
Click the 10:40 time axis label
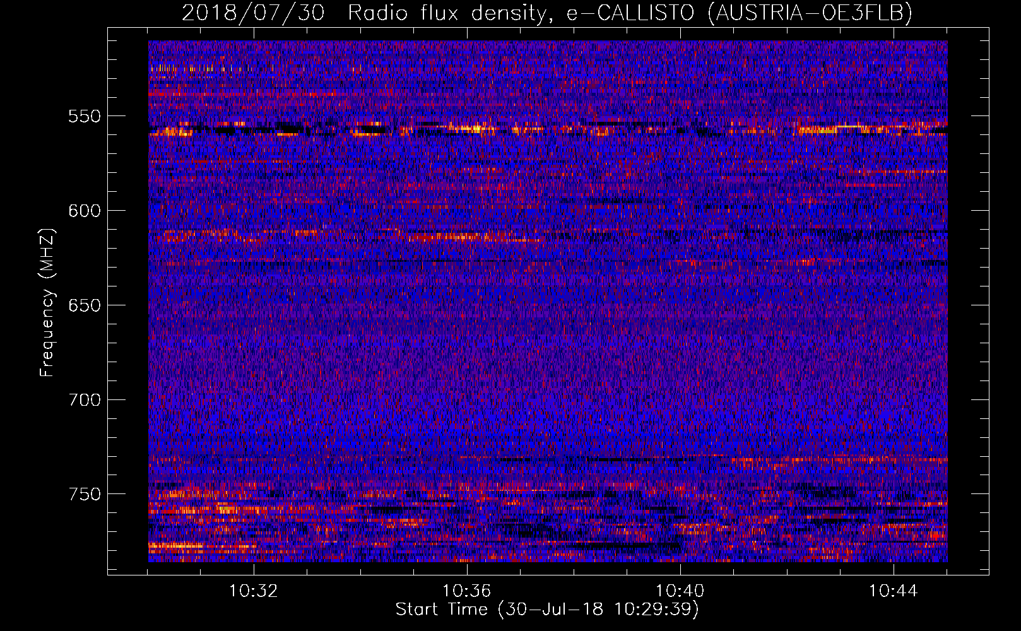click(x=680, y=591)
